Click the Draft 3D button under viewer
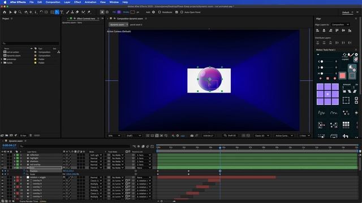This screenshot has width=362, height=203. [x=230, y=135]
